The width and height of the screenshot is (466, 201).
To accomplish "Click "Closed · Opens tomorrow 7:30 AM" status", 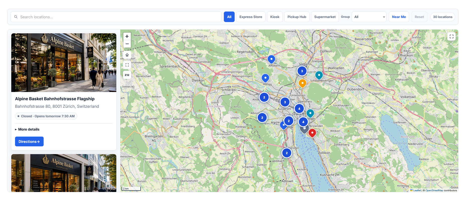I will tap(46, 116).
